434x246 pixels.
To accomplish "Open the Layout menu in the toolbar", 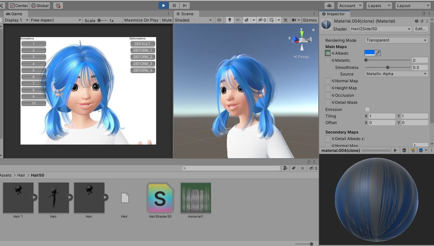I will [x=413, y=6].
